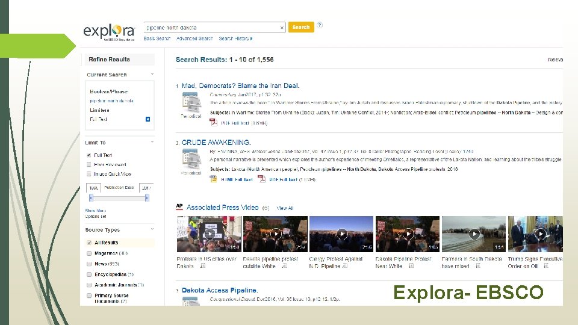
Task: Open the Explora logo home link
Action: (109, 32)
